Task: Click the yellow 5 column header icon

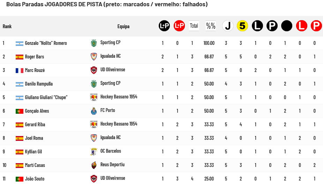Action: (242, 26)
